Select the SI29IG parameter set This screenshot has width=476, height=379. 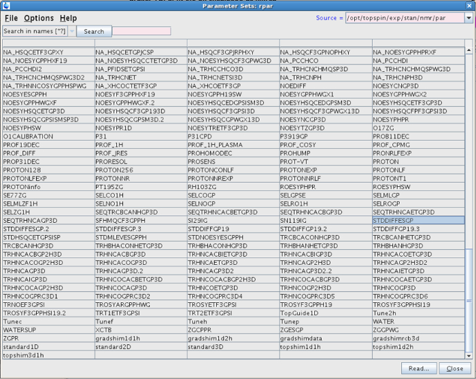coord(233,221)
